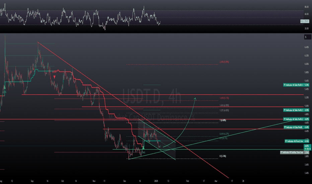
Task: Click the 1.272 (4.83%) Fibonacci level label
Action: tap(224, 110)
